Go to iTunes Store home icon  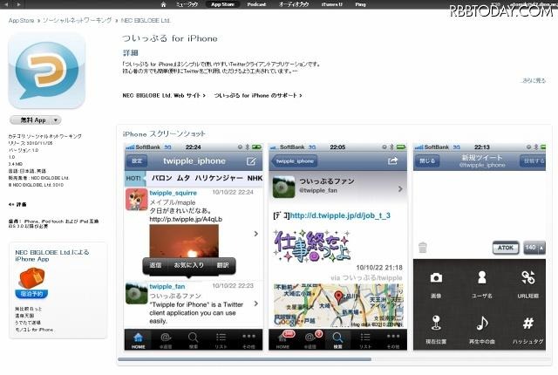[x=163, y=4]
